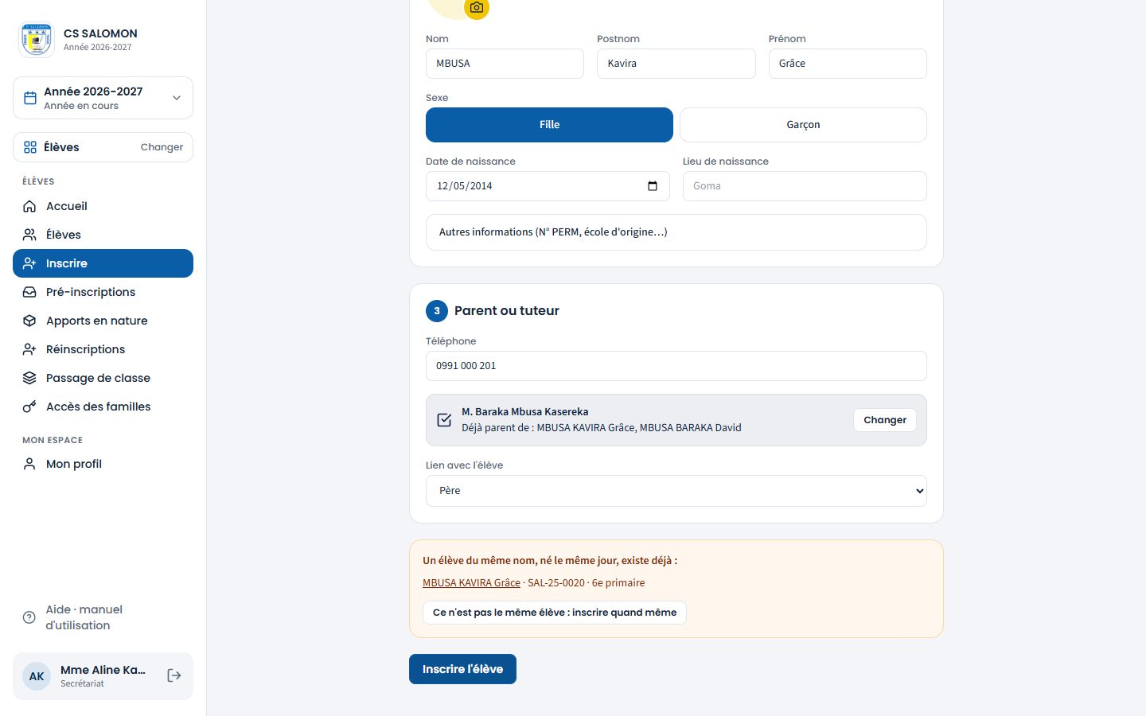Screen dimensions: 1146x716
Task: Click the Apports en nature box icon
Action: click(x=29, y=321)
